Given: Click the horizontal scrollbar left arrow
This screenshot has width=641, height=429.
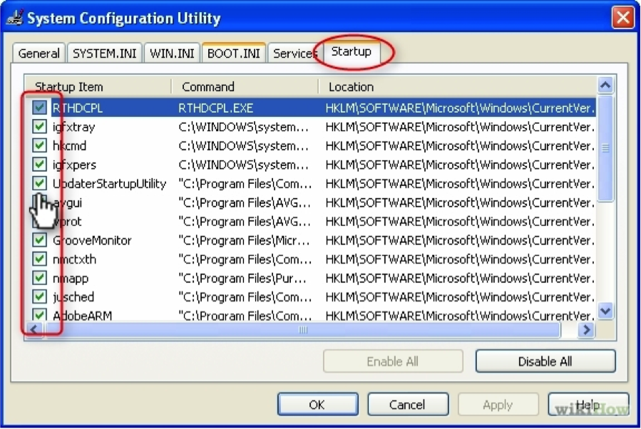Looking at the screenshot, I should (34, 330).
